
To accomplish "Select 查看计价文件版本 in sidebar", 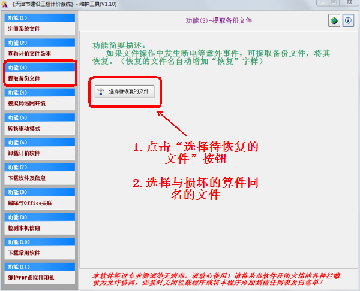I will [x=39, y=53].
